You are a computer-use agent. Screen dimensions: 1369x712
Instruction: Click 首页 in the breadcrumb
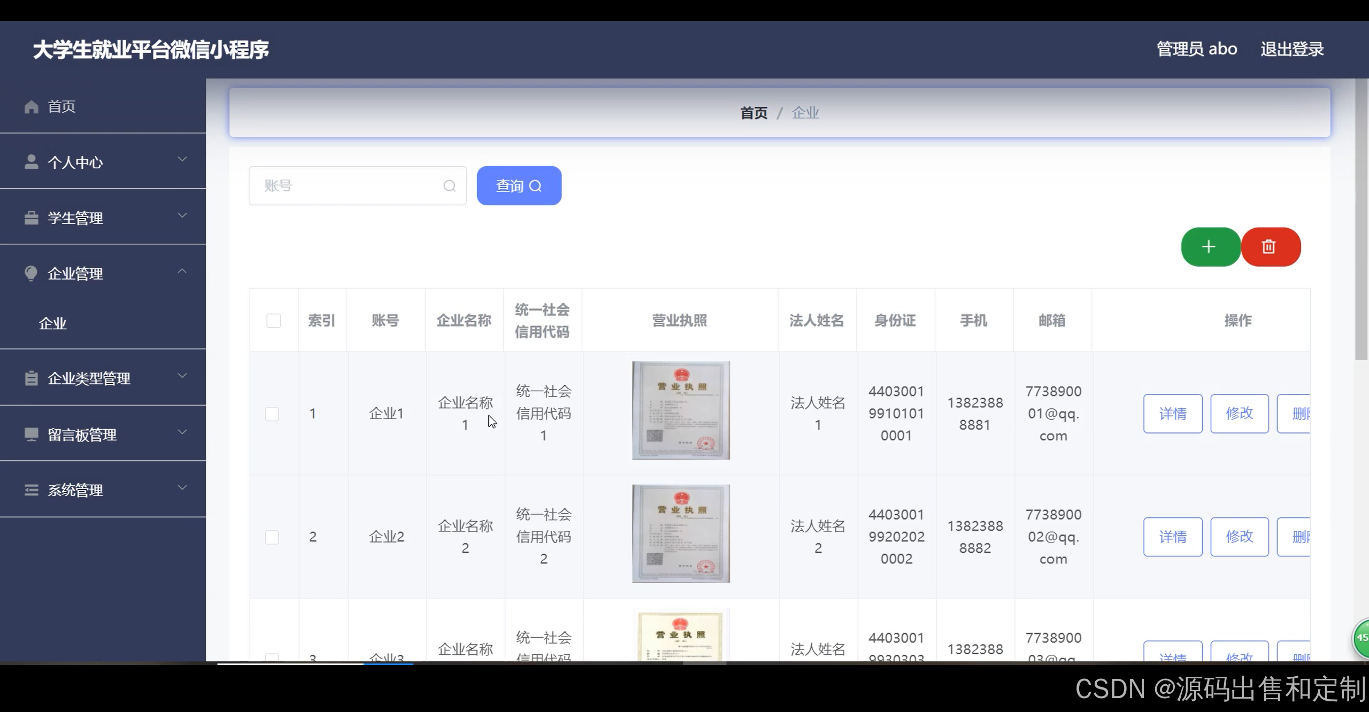(753, 113)
